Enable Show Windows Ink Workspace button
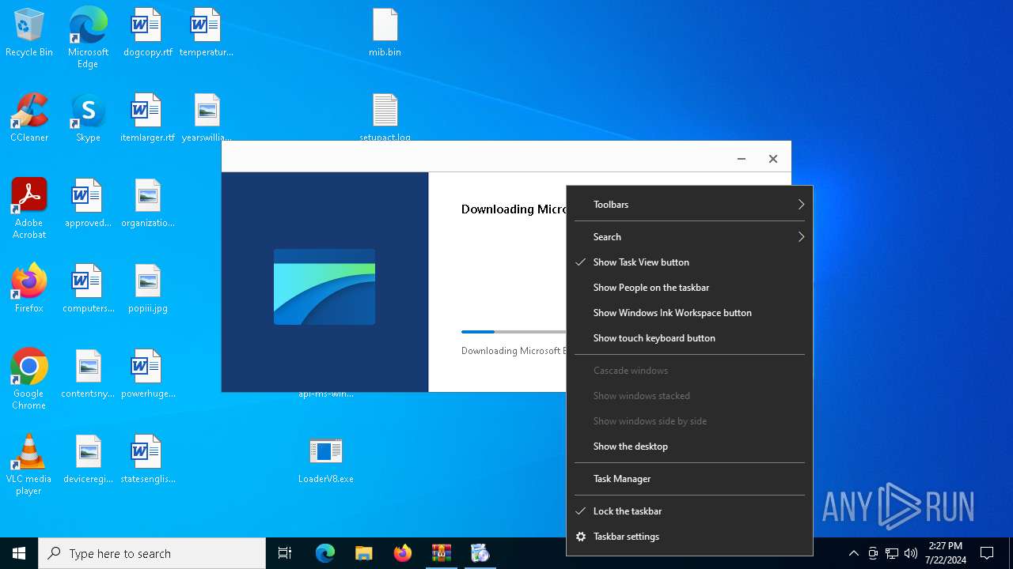The image size is (1013, 569). point(689,313)
